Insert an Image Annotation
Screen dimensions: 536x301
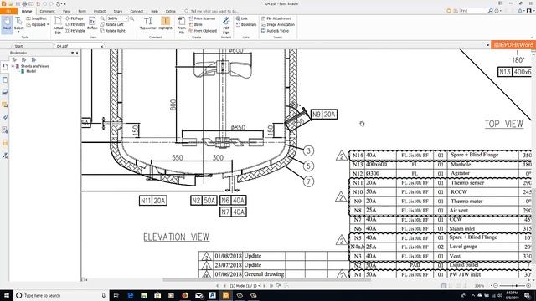click(x=278, y=24)
